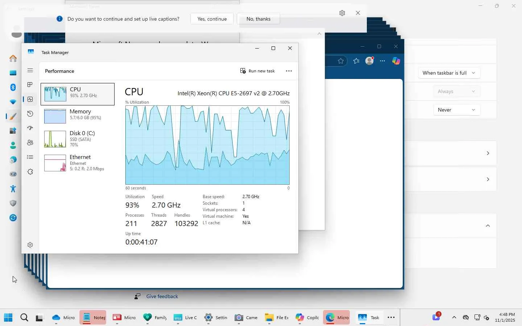The height and width of the screenshot is (326, 522).
Task: Open Users page in Task Manager sidebar
Action: (x=30, y=143)
